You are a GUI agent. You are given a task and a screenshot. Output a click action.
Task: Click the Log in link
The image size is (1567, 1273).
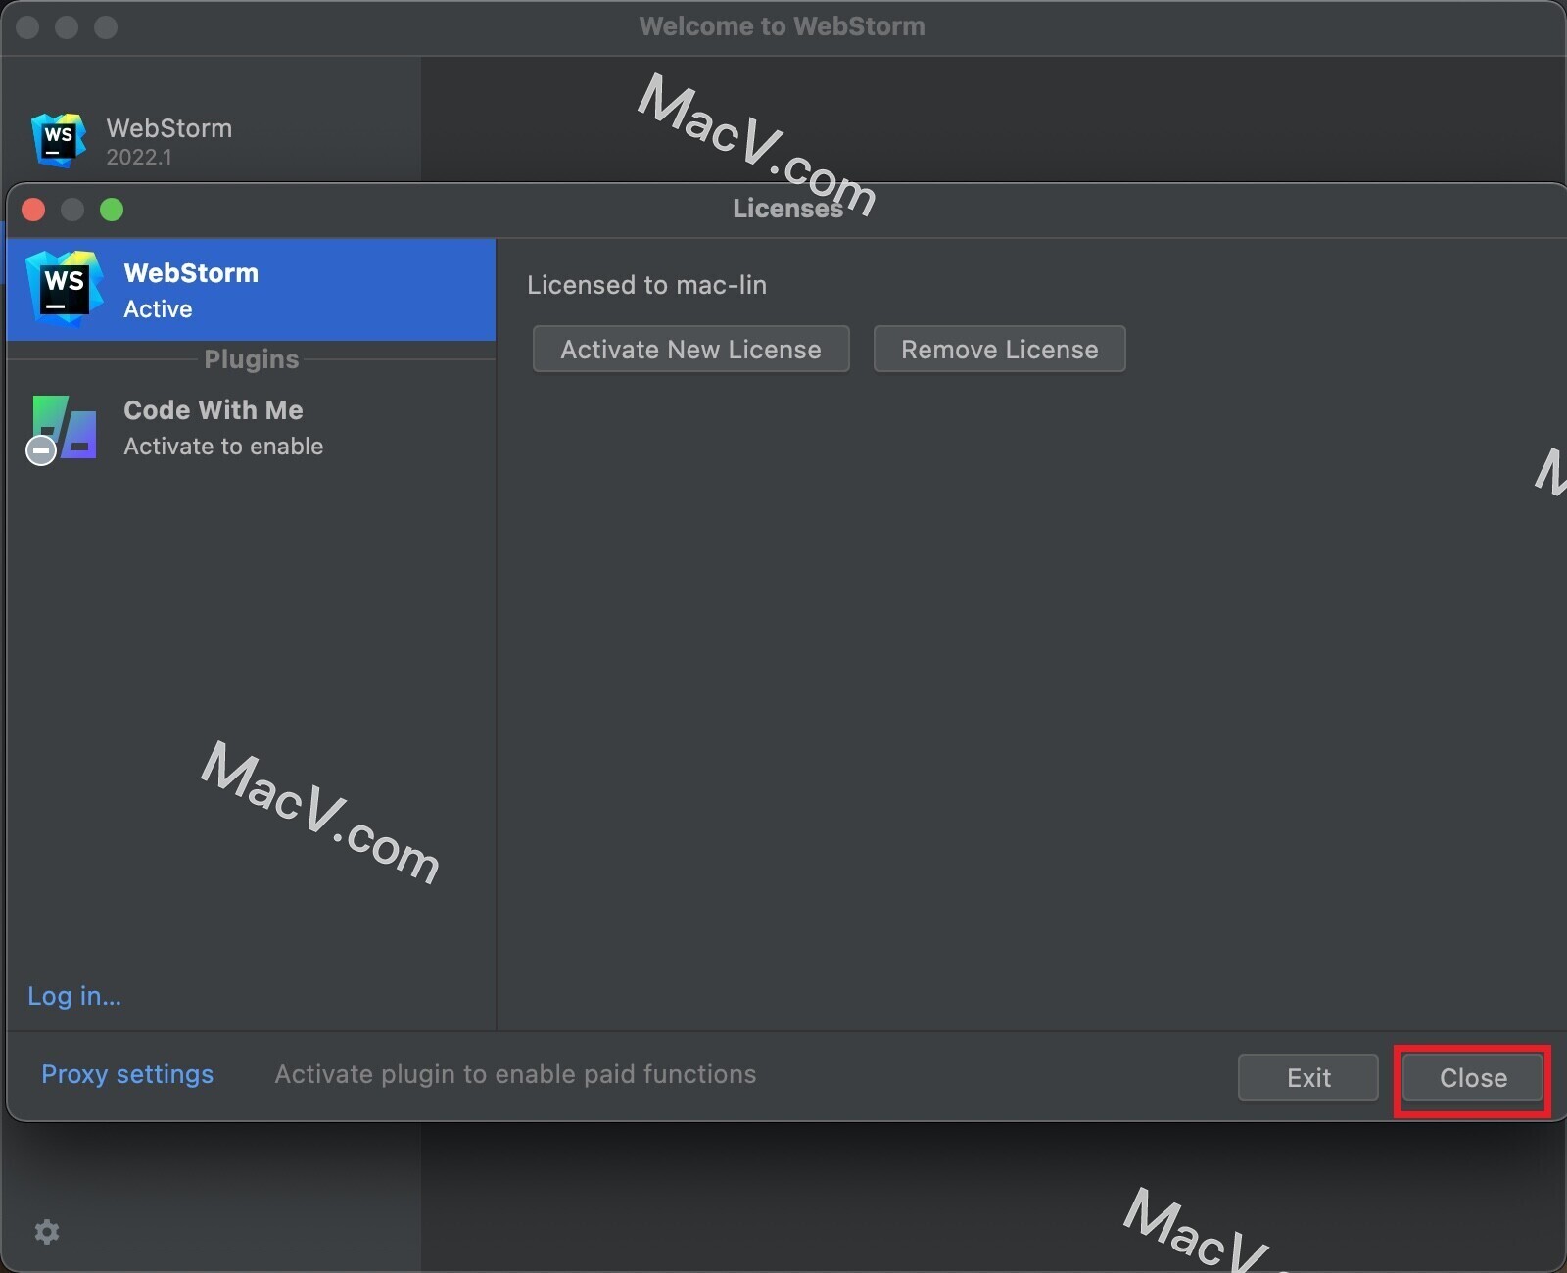coord(74,996)
